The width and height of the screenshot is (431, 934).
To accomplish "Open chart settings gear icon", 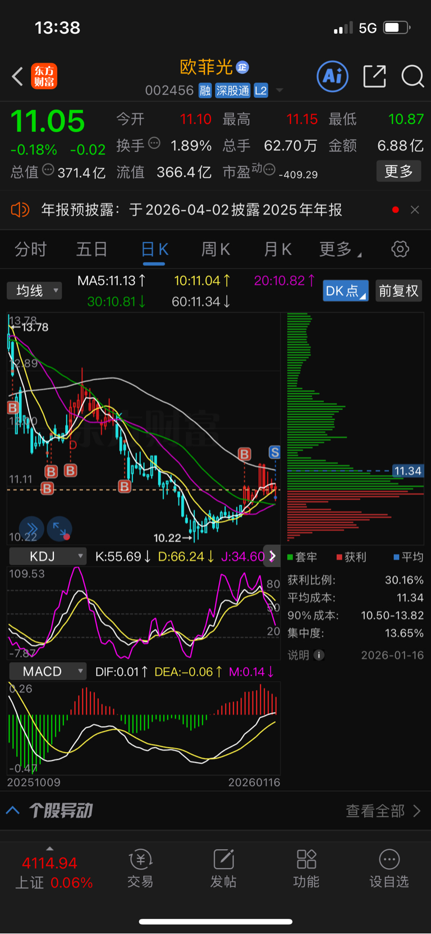I will coord(400,249).
